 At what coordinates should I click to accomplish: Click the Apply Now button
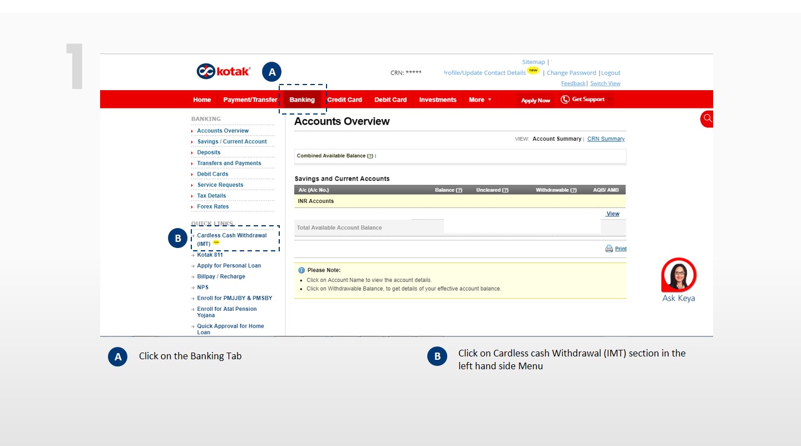tap(535, 101)
